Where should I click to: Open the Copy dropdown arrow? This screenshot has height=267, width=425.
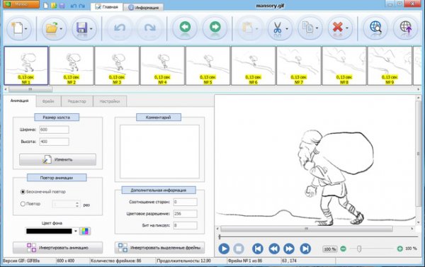pyautogui.click(x=317, y=28)
